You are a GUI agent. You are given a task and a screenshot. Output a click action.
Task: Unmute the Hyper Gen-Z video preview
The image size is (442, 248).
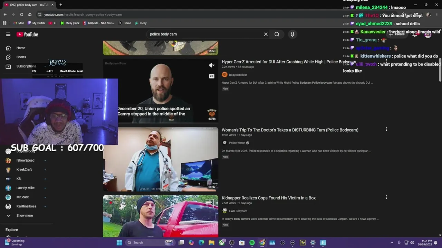[212, 65]
